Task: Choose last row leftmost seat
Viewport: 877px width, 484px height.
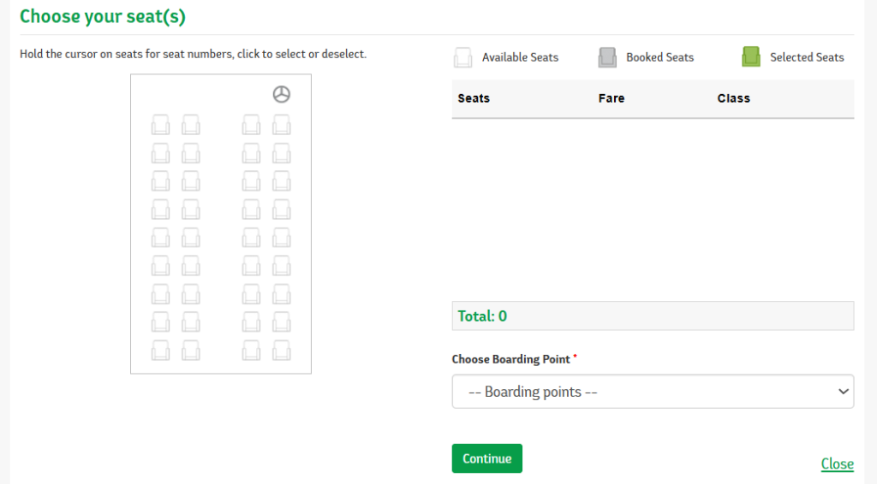Action: coord(160,351)
